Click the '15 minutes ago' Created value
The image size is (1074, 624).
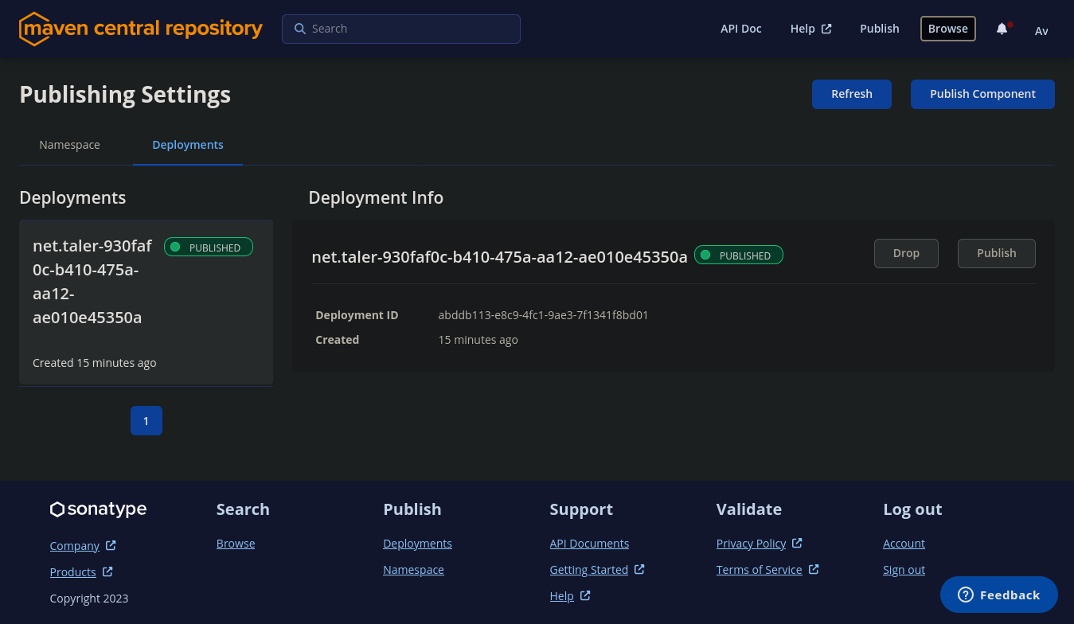tap(478, 340)
